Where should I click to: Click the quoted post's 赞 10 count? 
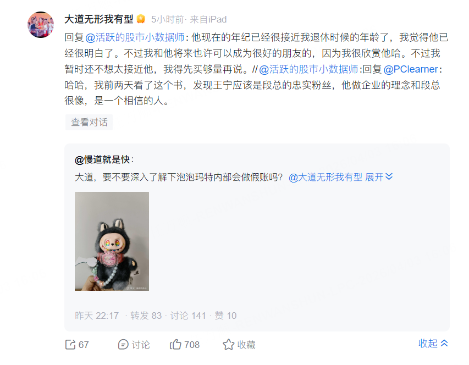click(x=226, y=316)
